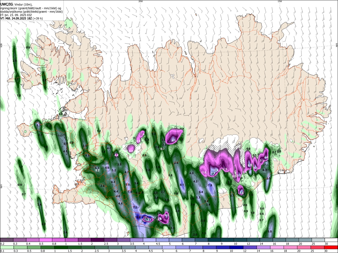Click the "5.0" precipitation value offshore
This screenshot has width=338, height=253.
270,231
